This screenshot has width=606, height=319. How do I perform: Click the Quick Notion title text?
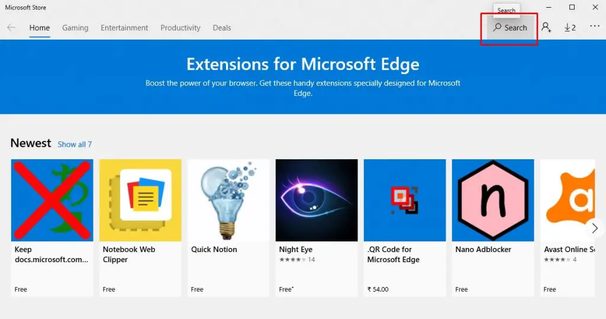pos(214,249)
